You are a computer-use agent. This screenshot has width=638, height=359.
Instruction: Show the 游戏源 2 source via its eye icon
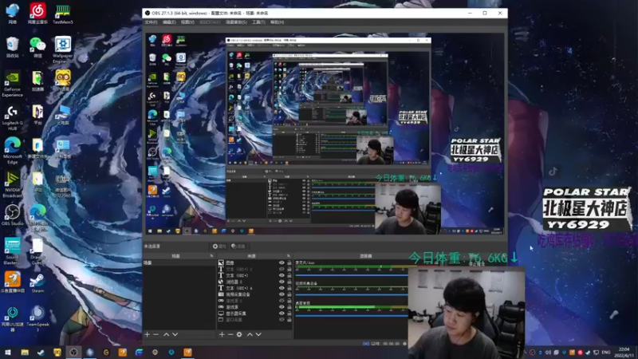click(x=282, y=301)
